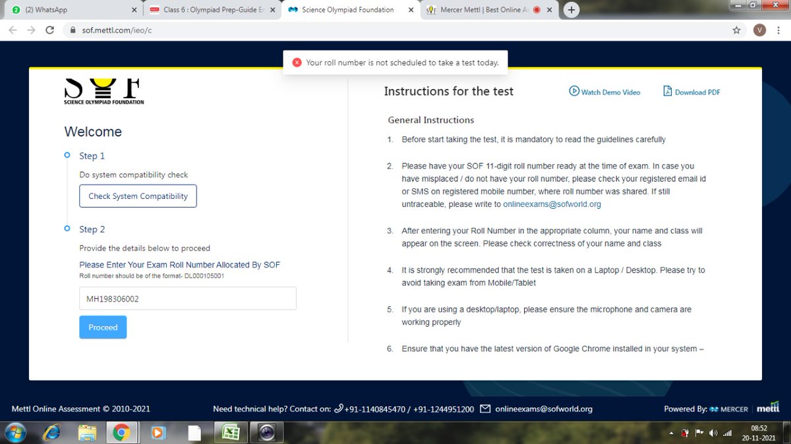Open Chrome's three-dot menu
The image size is (791, 444).
tap(778, 30)
